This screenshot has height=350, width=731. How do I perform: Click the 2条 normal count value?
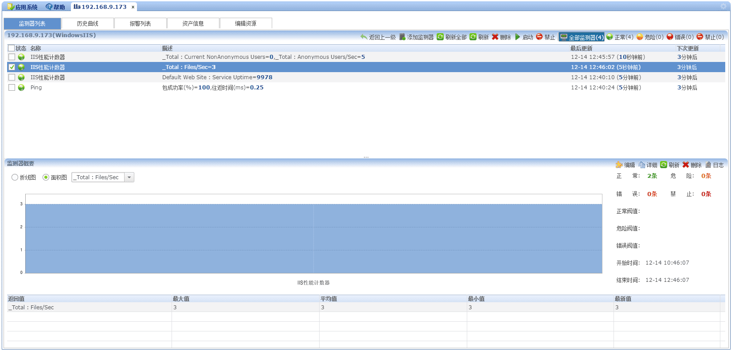(x=652, y=176)
